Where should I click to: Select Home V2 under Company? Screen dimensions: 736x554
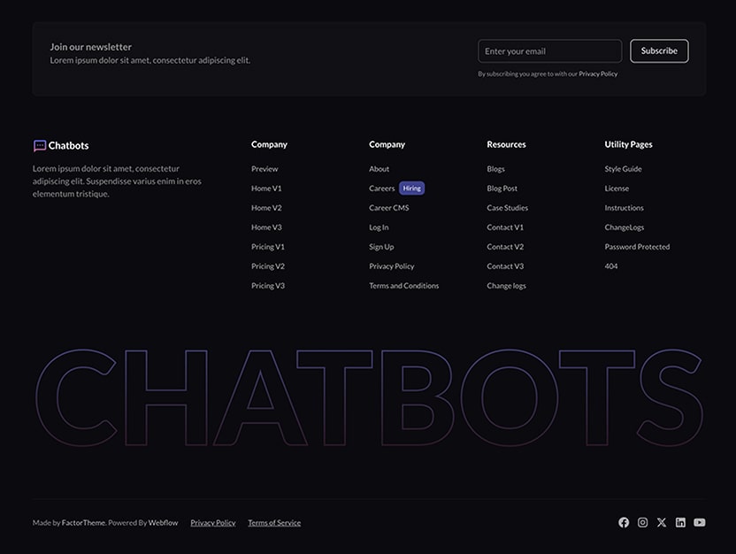[266, 207]
